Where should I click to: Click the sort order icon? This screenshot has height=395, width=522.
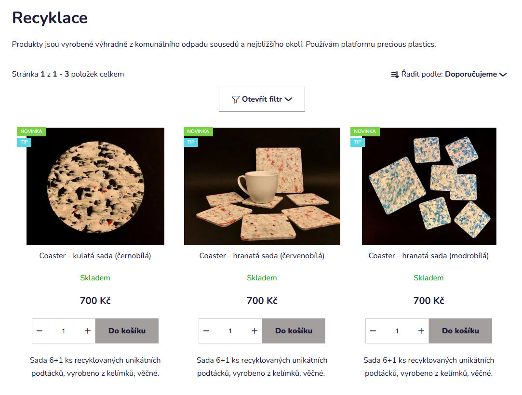point(395,75)
